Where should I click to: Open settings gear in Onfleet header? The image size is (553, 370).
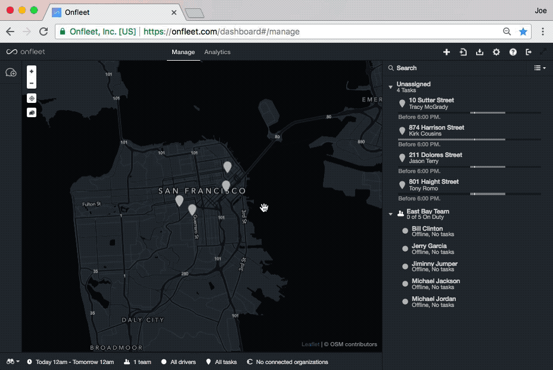click(496, 52)
